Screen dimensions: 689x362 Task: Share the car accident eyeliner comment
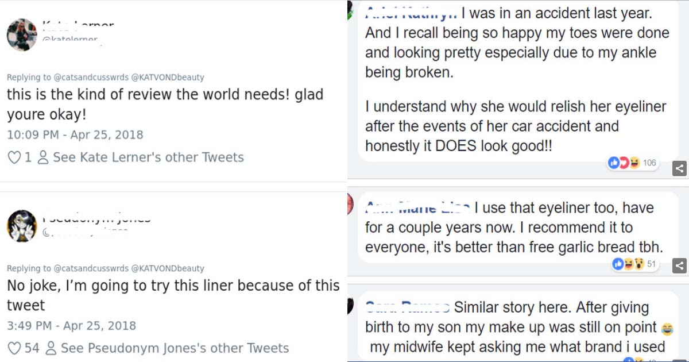(x=679, y=168)
